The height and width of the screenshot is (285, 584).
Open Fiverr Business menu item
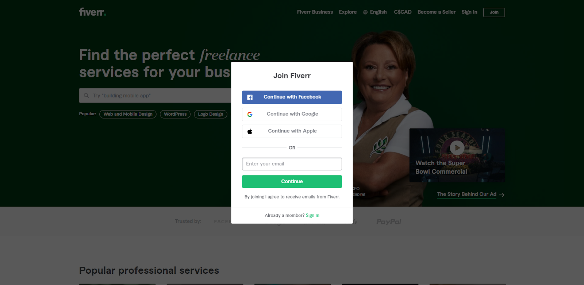[x=315, y=12]
